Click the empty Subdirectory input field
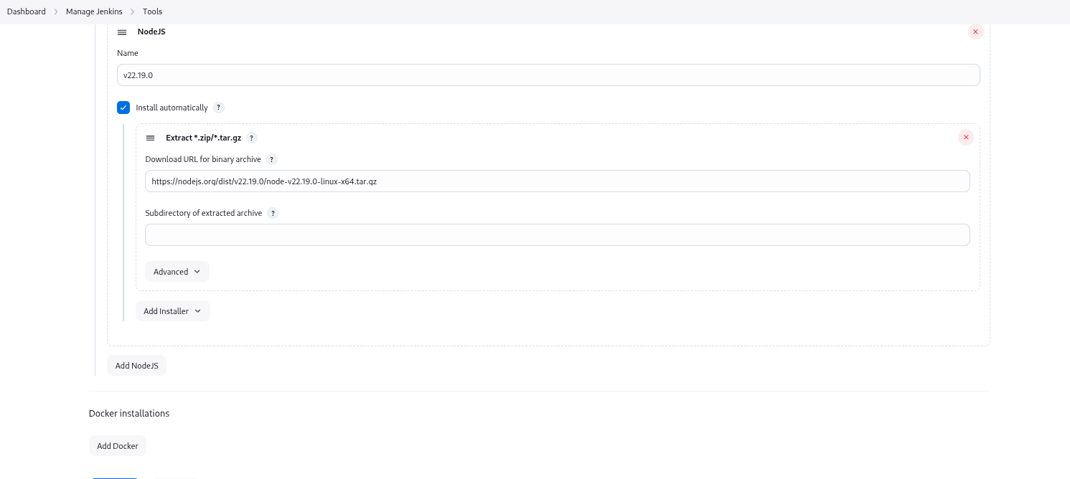Image resolution: width=1070 pixels, height=479 pixels. click(x=557, y=235)
